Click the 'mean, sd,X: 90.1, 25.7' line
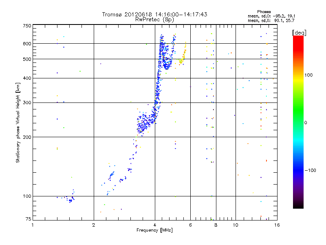This screenshot has width=326, height=245. 271,20
